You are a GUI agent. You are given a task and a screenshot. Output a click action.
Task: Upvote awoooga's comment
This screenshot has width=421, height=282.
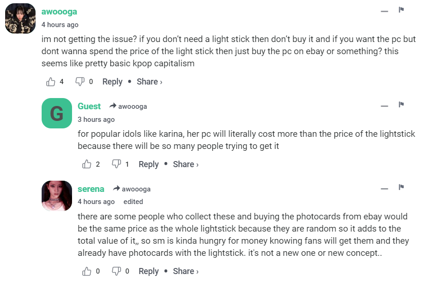click(51, 82)
